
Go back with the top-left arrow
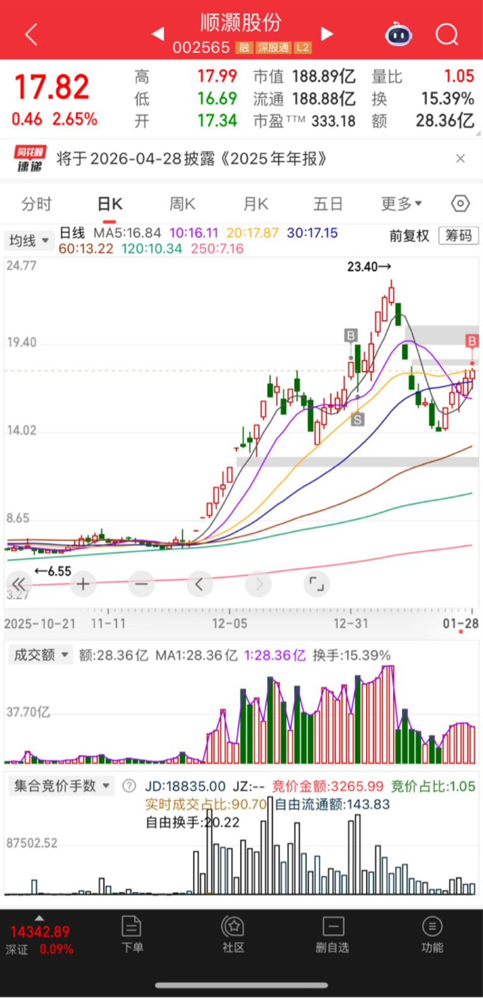31,35
